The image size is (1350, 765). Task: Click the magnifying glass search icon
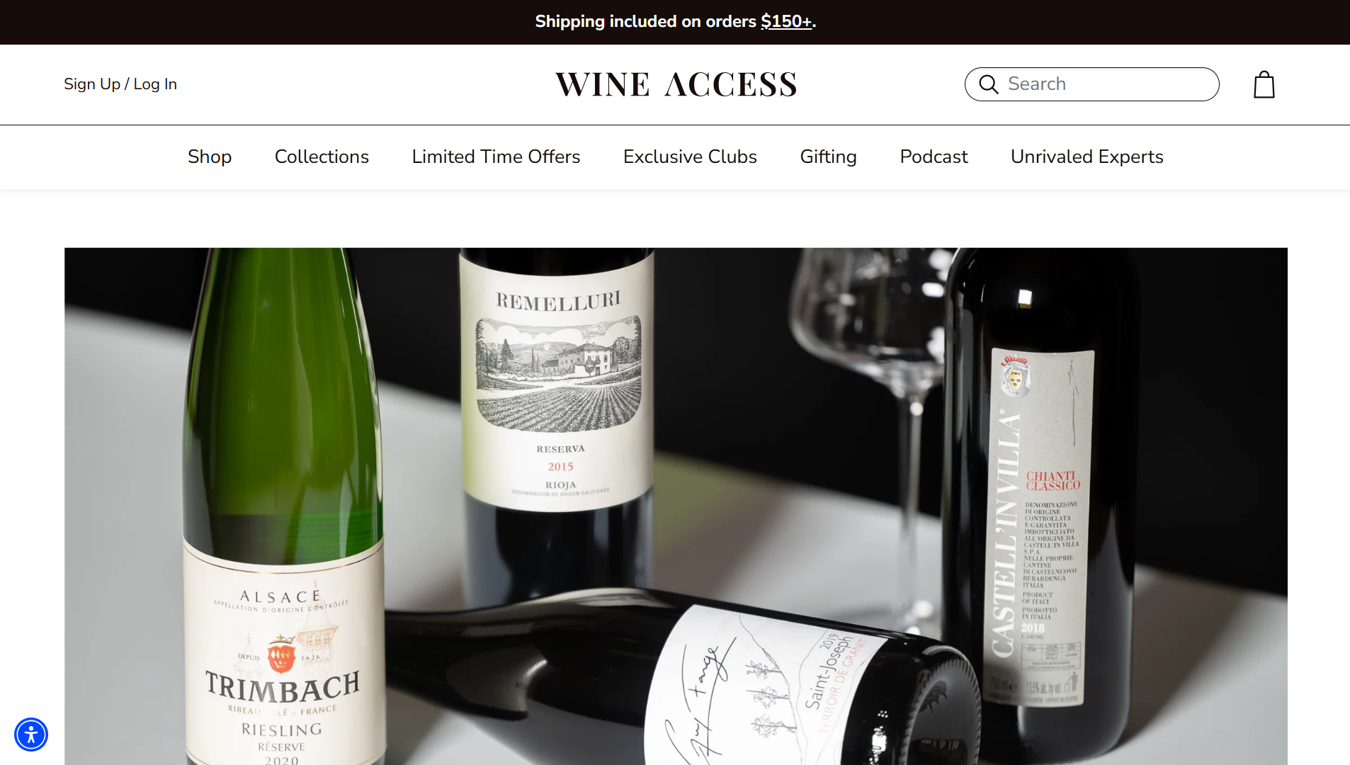click(988, 84)
